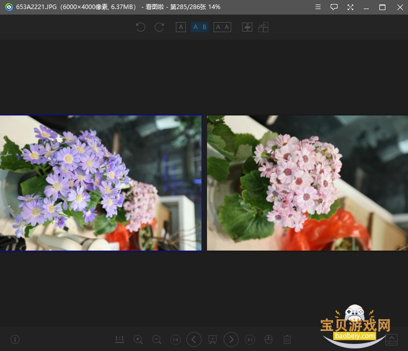This screenshot has width=408, height=351.
Task: Select the A A duplicate view mode
Action: pos(222,27)
